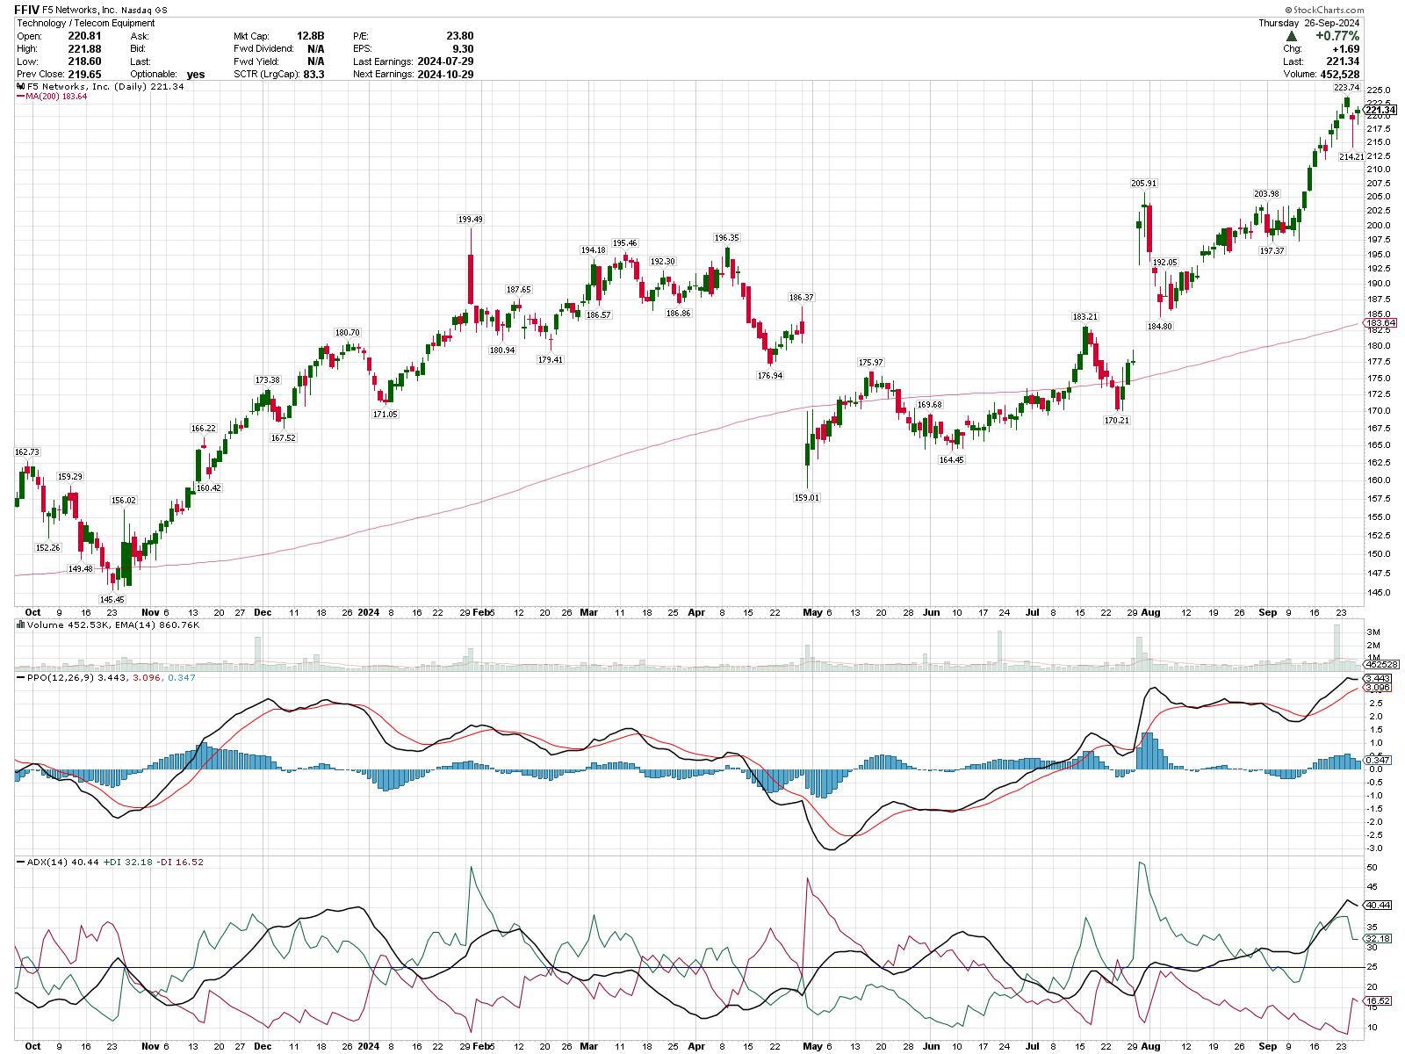Click the PPO legend line marker

(x=21, y=678)
